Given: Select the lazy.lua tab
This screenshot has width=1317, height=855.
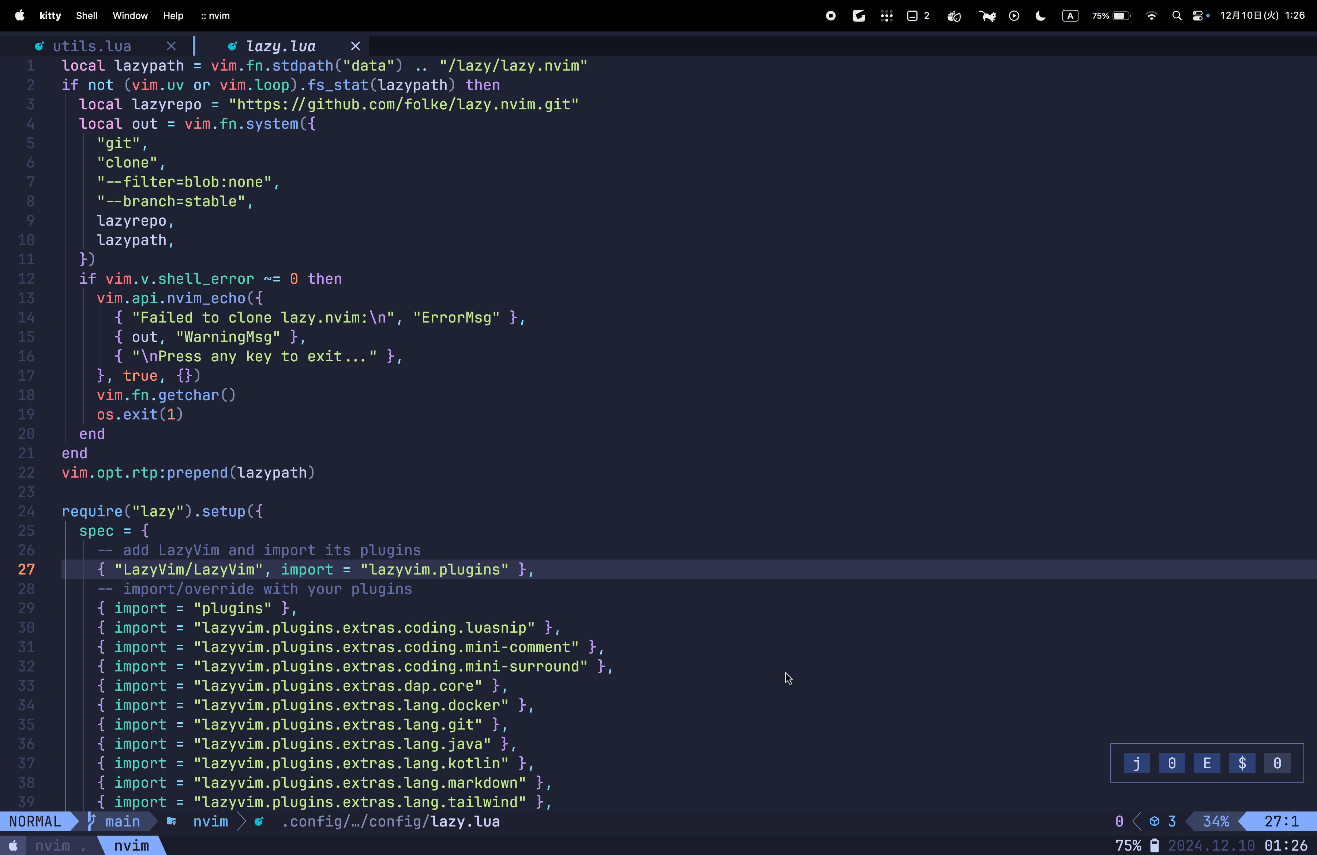Looking at the screenshot, I should 281,46.
